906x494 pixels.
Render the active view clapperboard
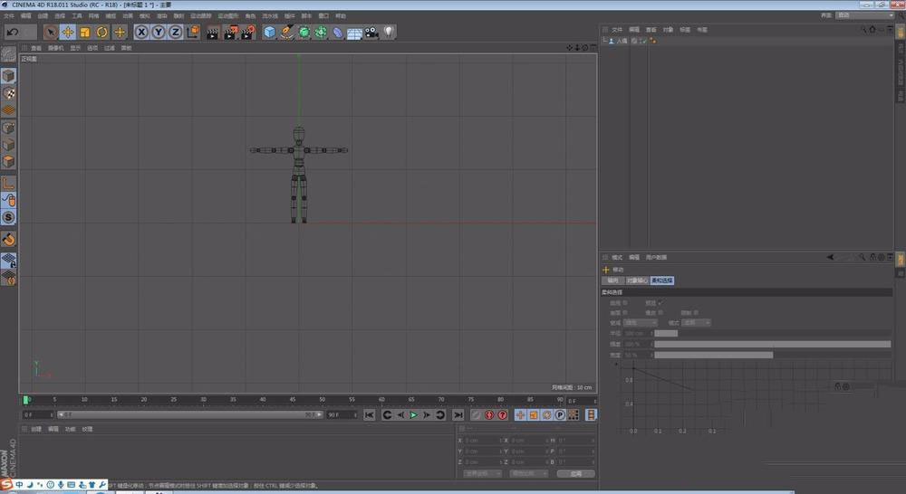(213, 33)
